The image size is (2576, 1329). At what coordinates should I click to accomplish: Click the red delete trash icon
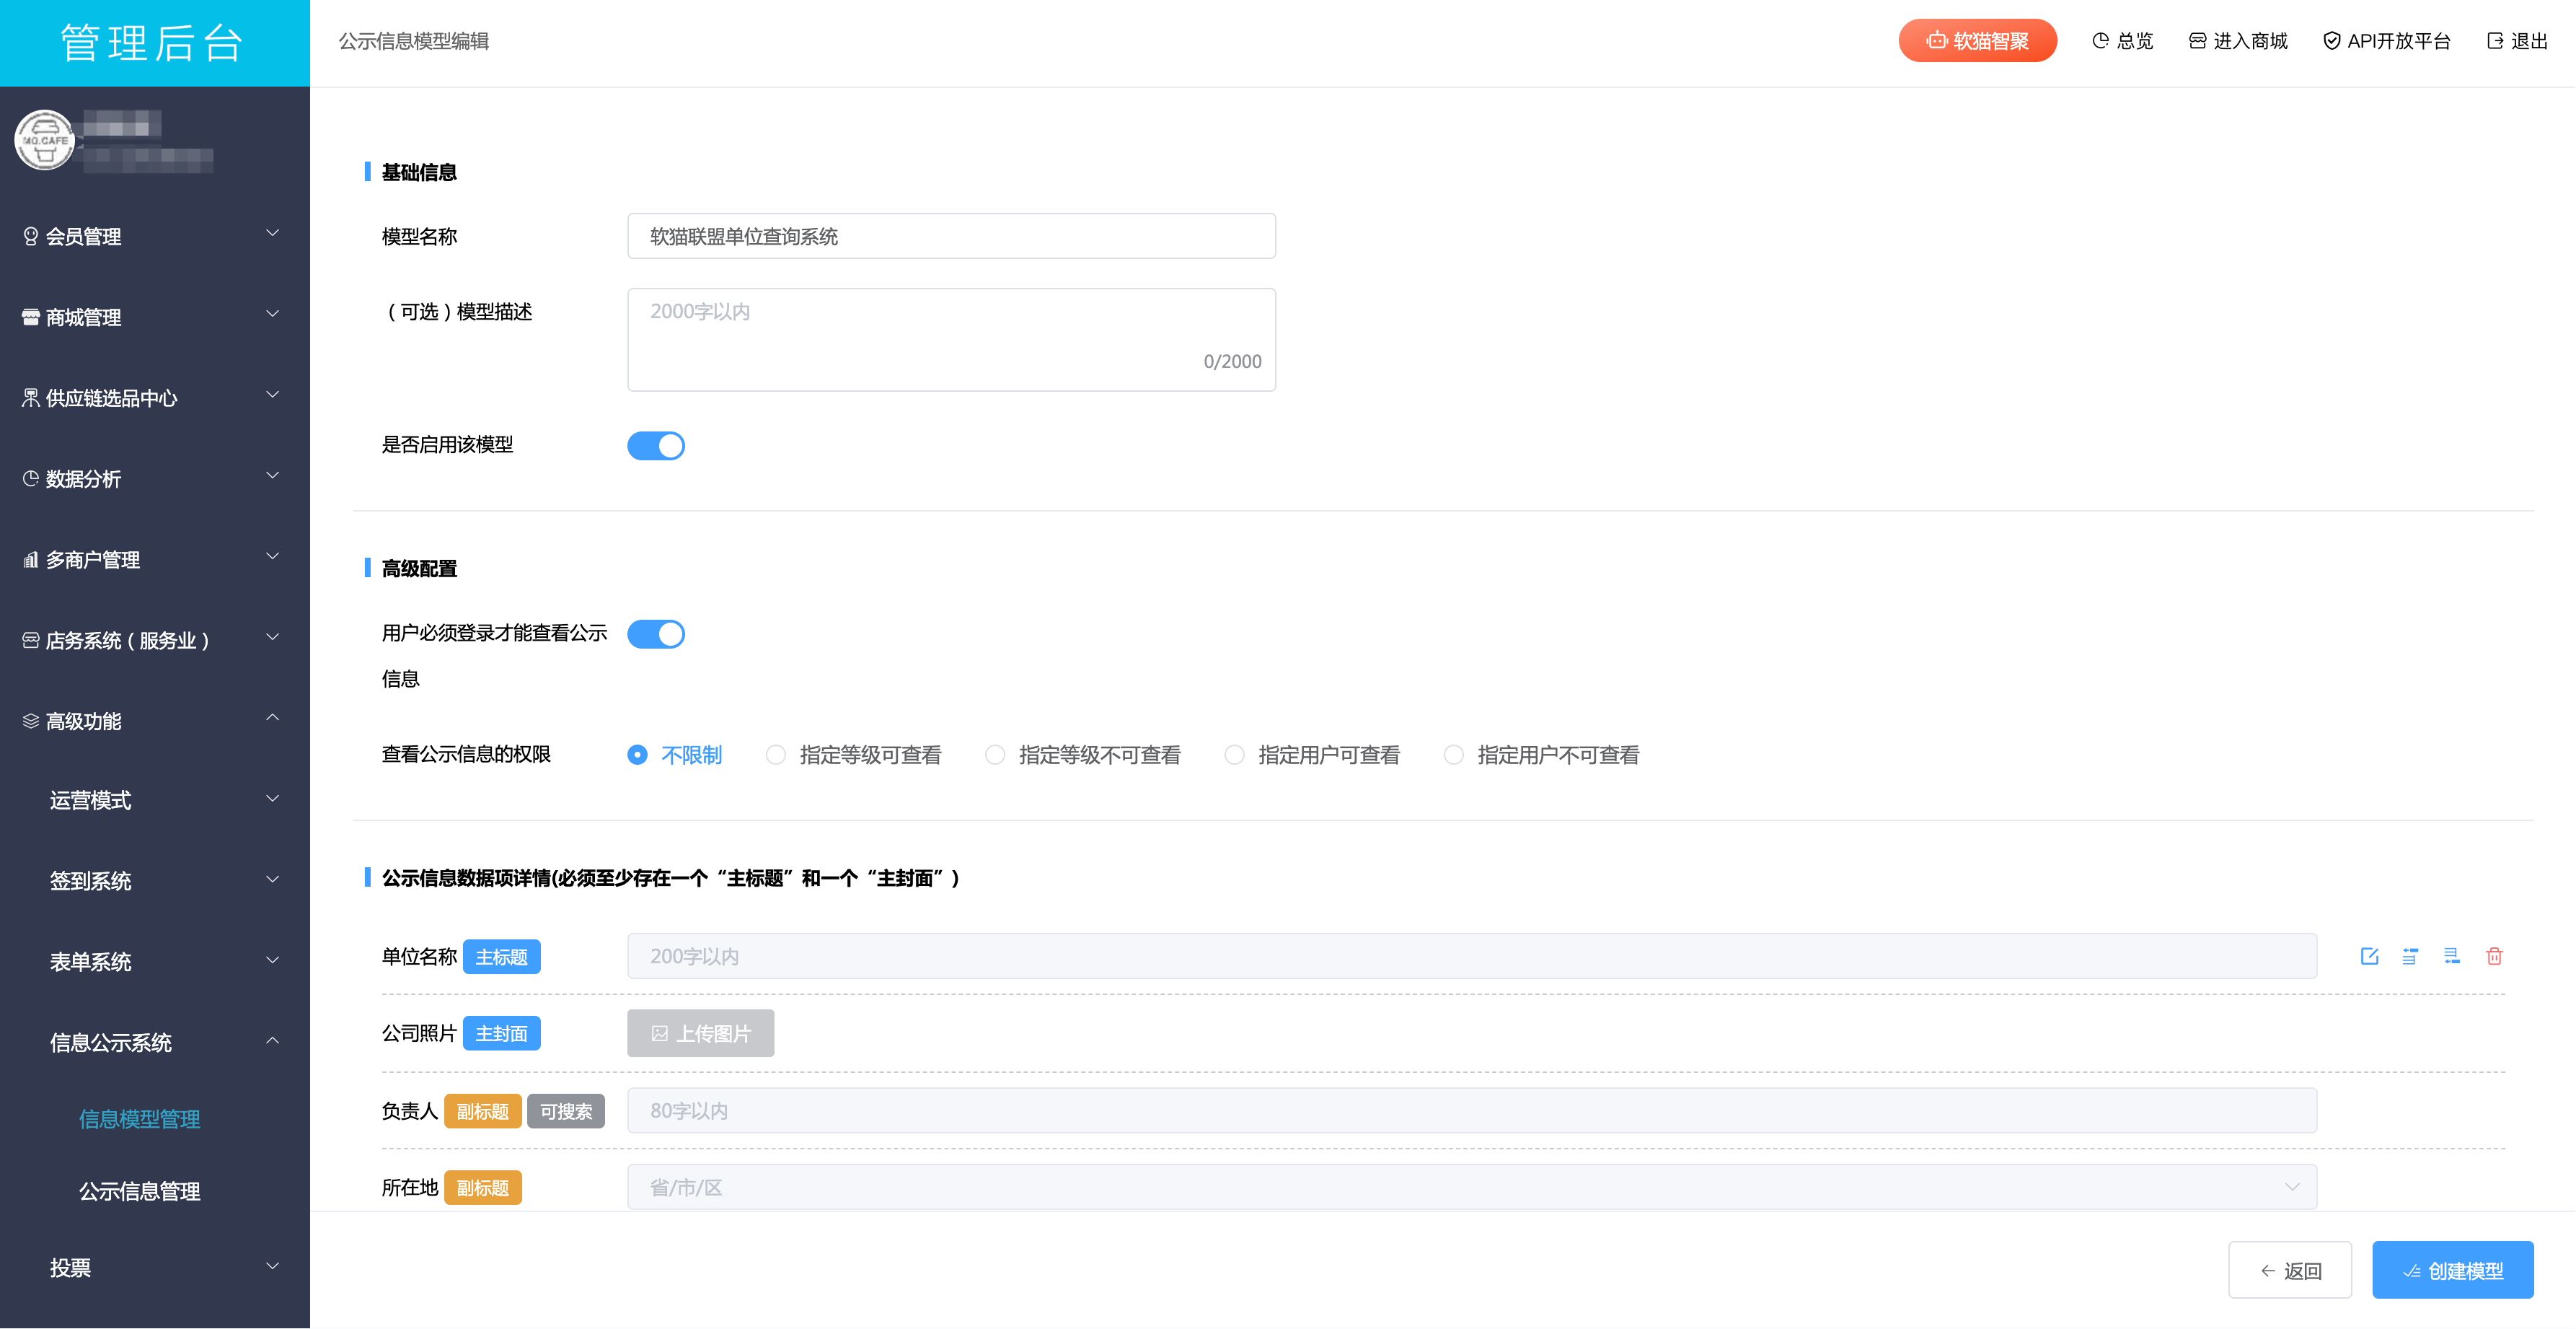point(2494,956)
